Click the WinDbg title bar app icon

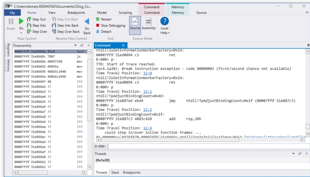7,6
